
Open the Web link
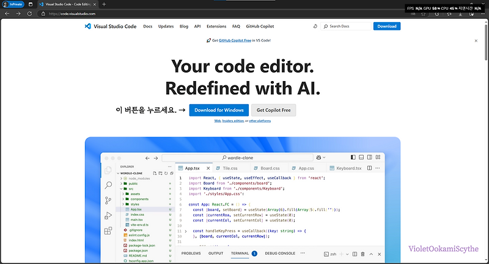[218, 121]
